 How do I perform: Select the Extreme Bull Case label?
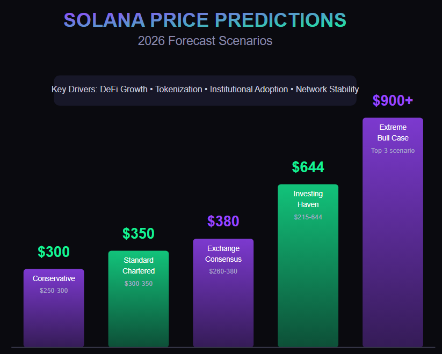click(393, 132)
